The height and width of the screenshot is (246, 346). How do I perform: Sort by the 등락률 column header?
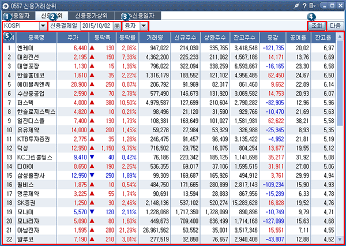click(127, 38)
